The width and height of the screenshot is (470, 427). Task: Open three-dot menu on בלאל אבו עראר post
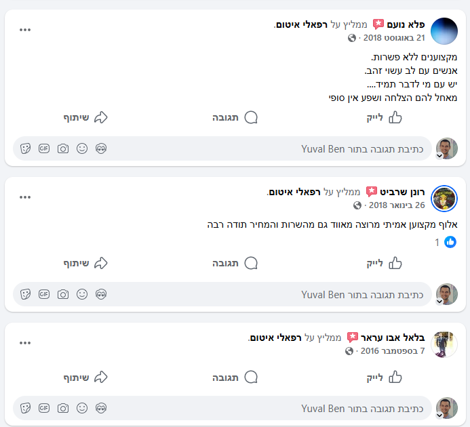[25, 343]
